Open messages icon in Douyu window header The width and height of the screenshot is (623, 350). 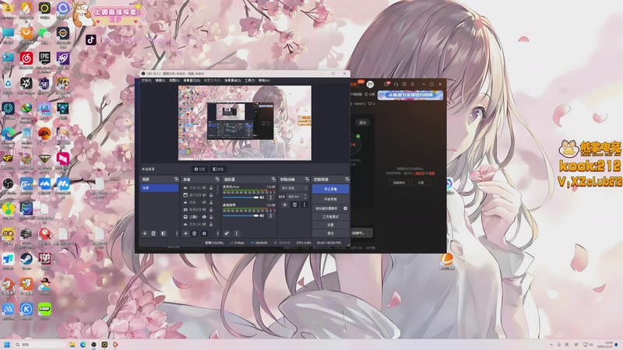coord(386,84)
